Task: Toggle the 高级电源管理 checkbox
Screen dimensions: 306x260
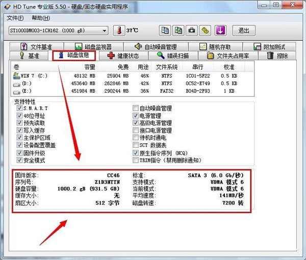Action: coord(136,123)
